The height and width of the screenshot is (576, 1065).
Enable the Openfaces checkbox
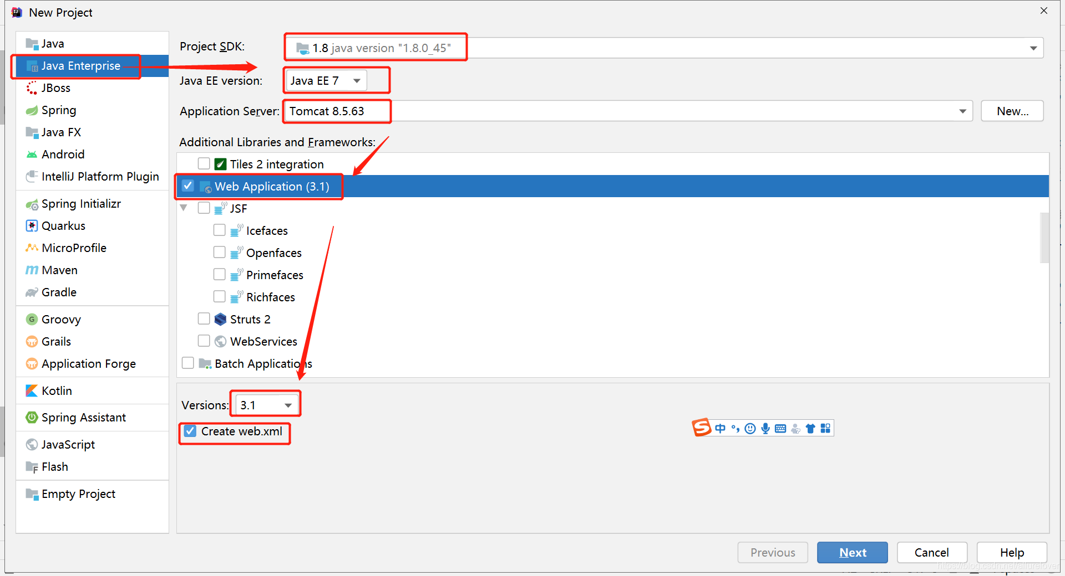(x=220, y=252)
